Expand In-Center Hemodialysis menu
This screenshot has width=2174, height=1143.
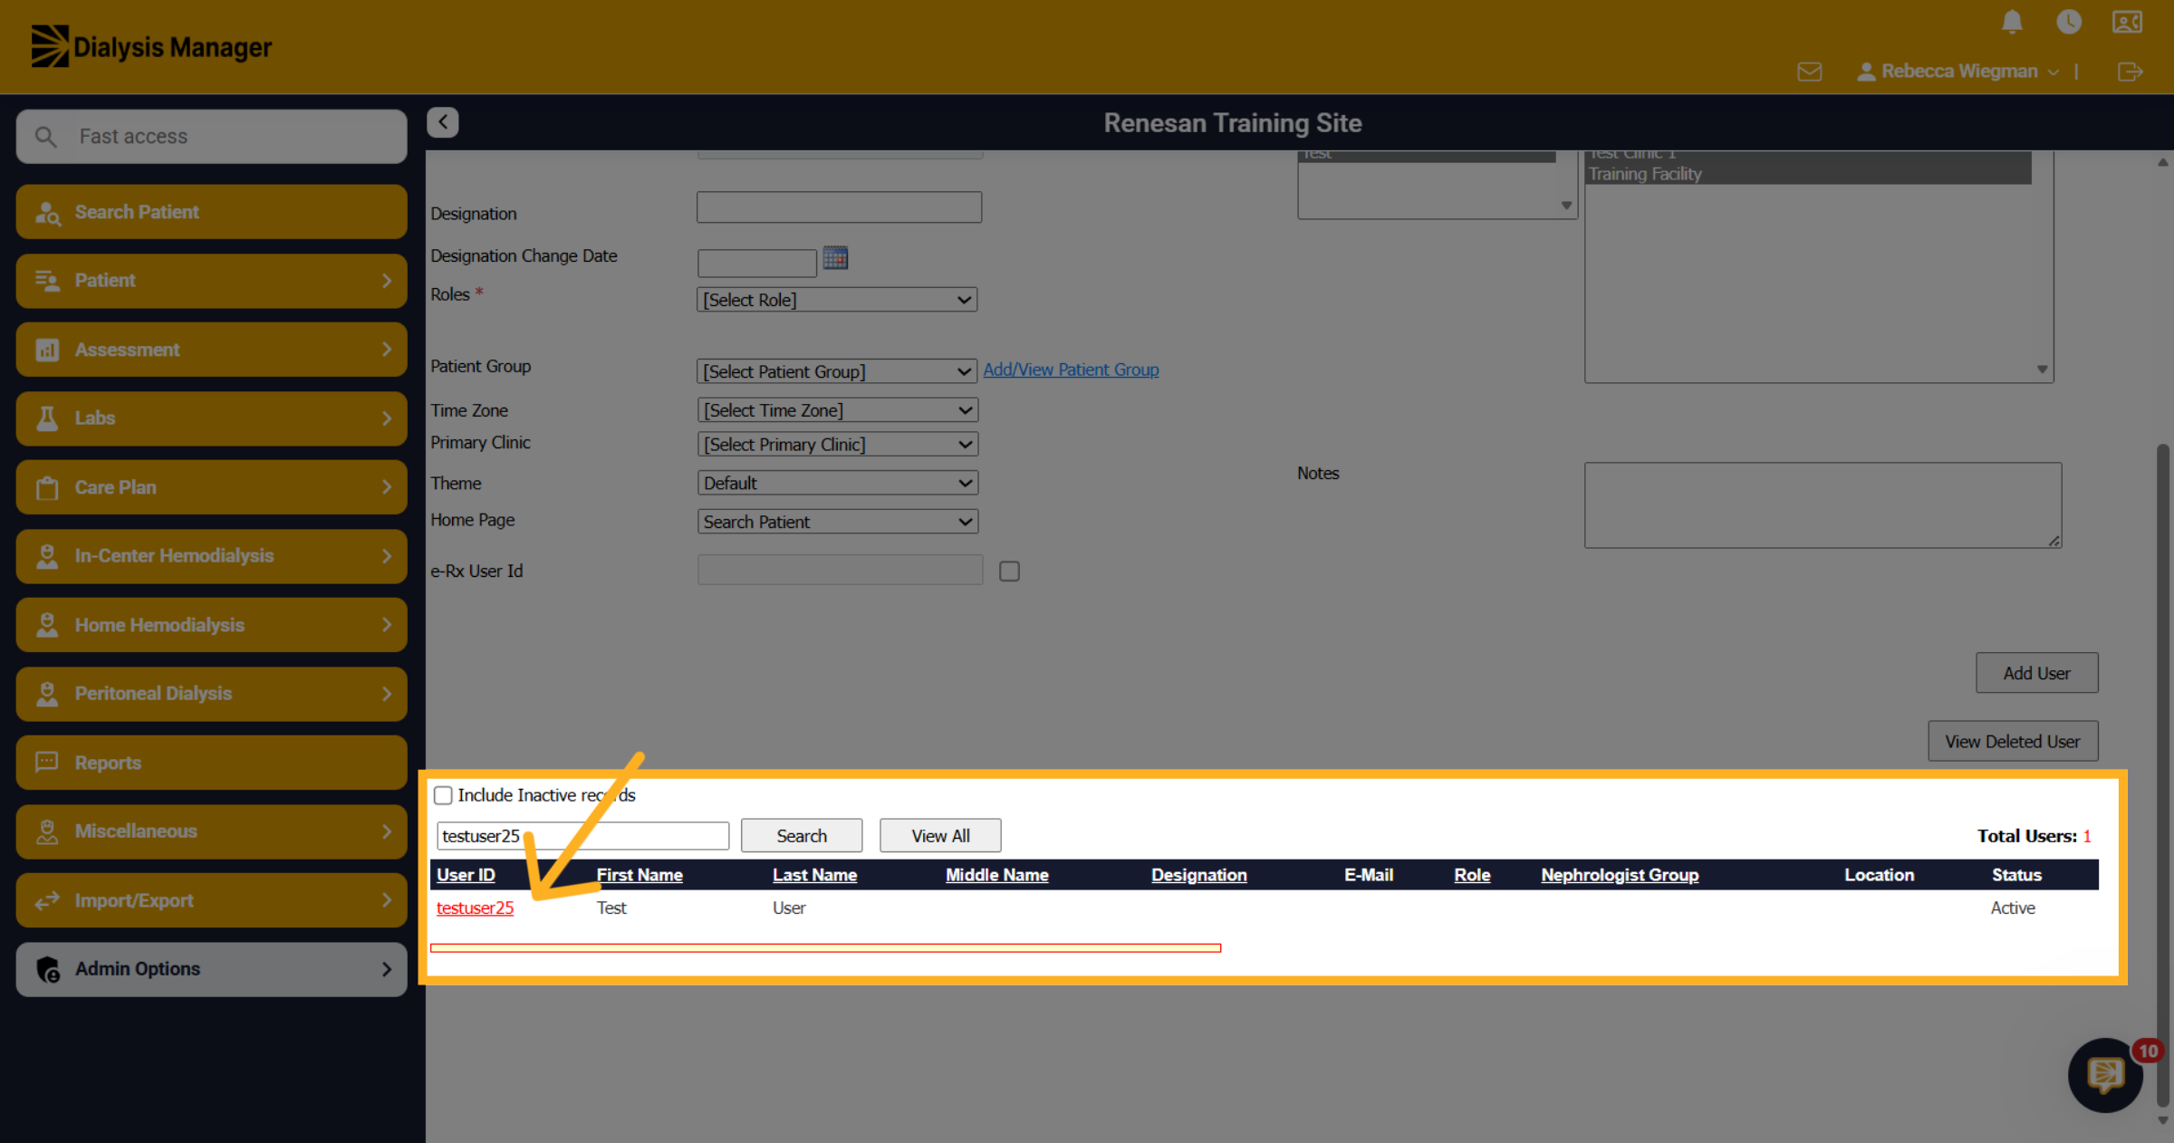211,556
